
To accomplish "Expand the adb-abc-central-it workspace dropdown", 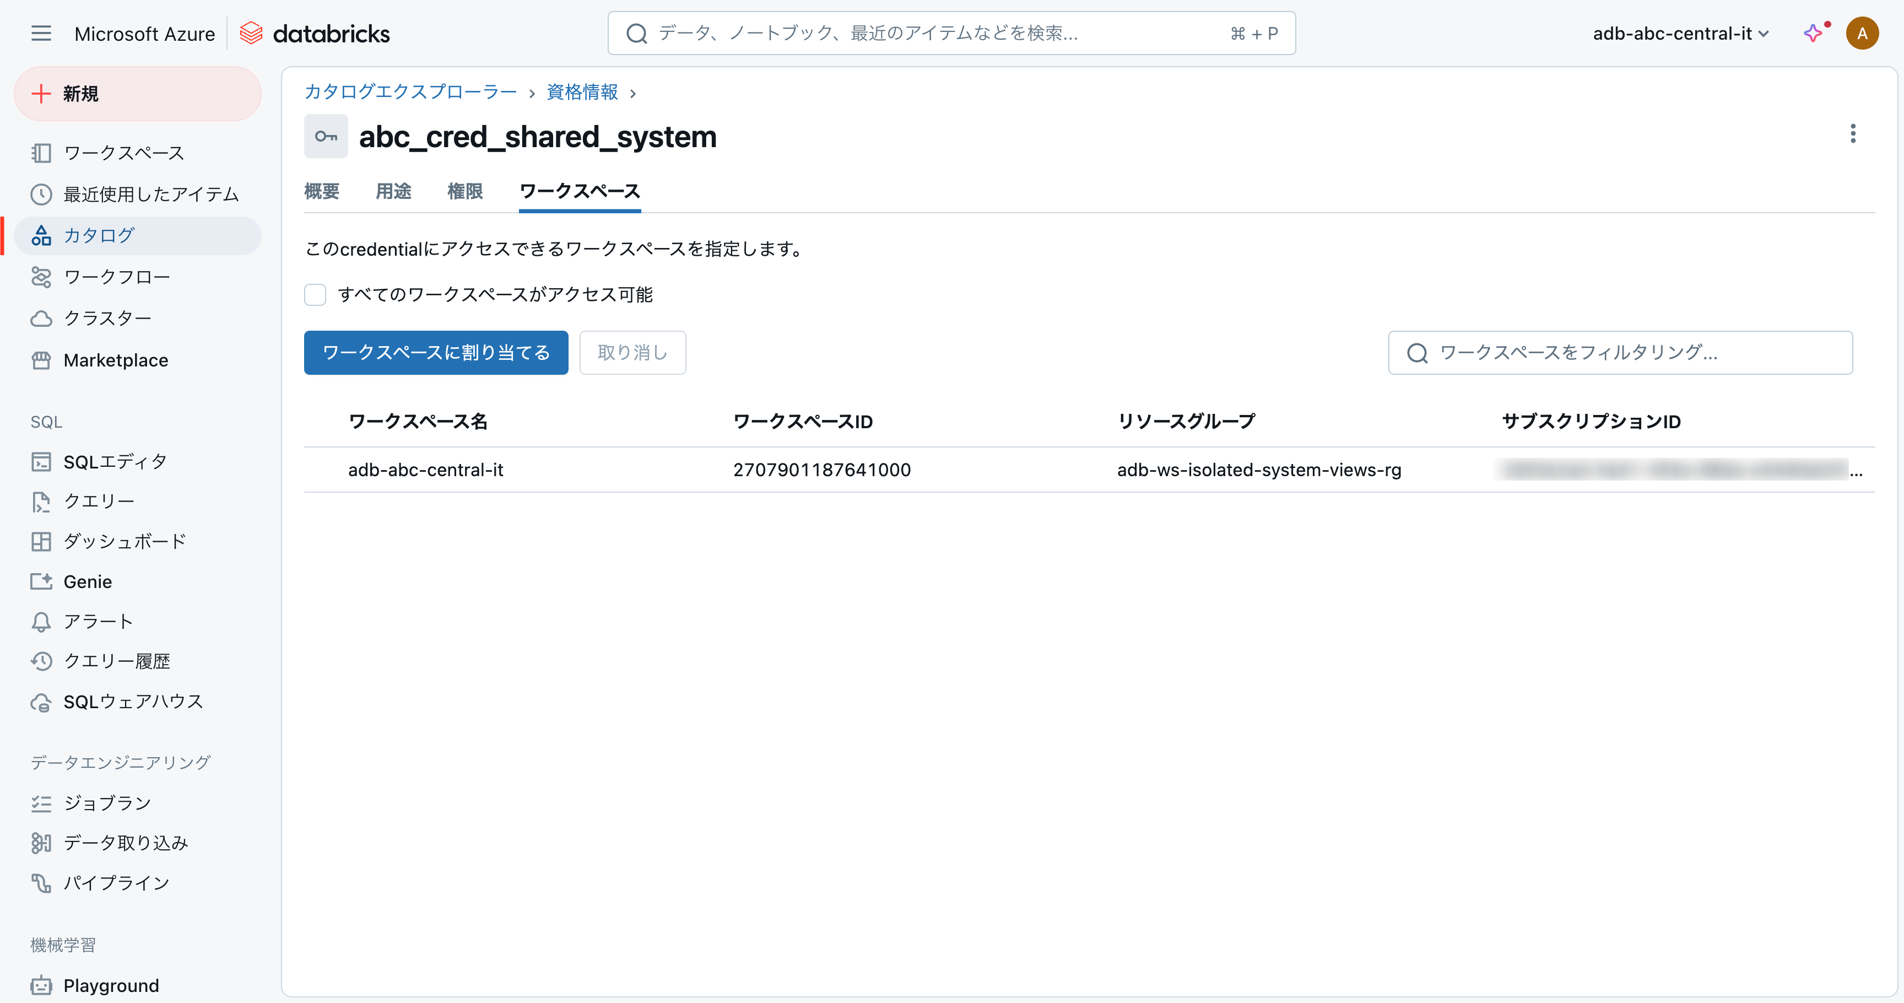I will [x=1680, y=33].
